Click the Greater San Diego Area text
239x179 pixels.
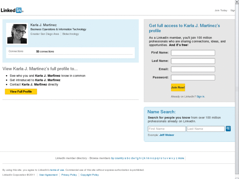[x=44, y=34]
